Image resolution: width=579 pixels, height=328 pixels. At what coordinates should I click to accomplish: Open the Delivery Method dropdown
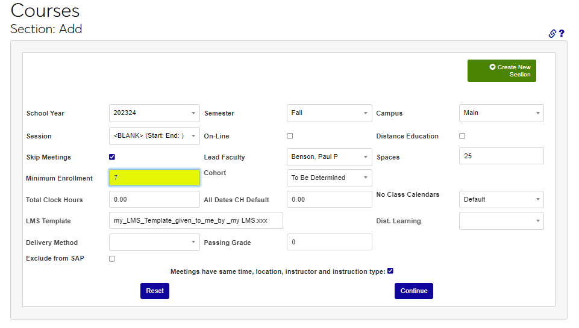pos(154,242)
